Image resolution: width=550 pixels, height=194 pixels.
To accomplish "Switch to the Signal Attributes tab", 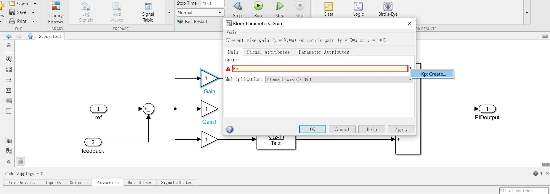I will pos(268,52).
